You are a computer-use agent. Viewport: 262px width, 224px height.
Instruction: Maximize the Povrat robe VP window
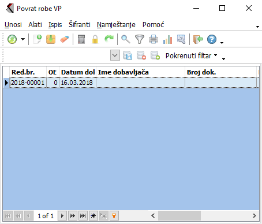point(222,8)
